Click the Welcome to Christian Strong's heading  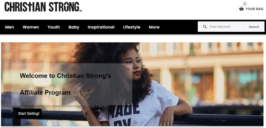click(x=65, y=76)
